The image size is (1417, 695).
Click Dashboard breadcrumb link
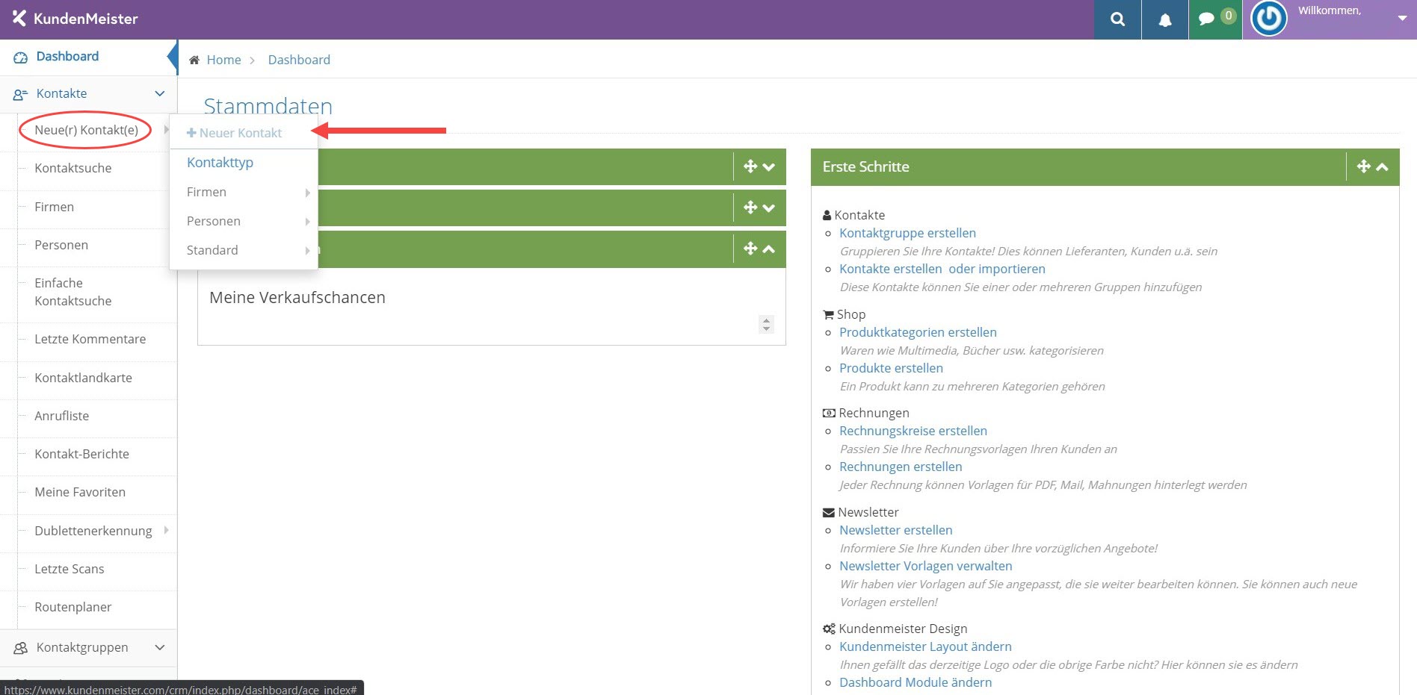point(299,60)
